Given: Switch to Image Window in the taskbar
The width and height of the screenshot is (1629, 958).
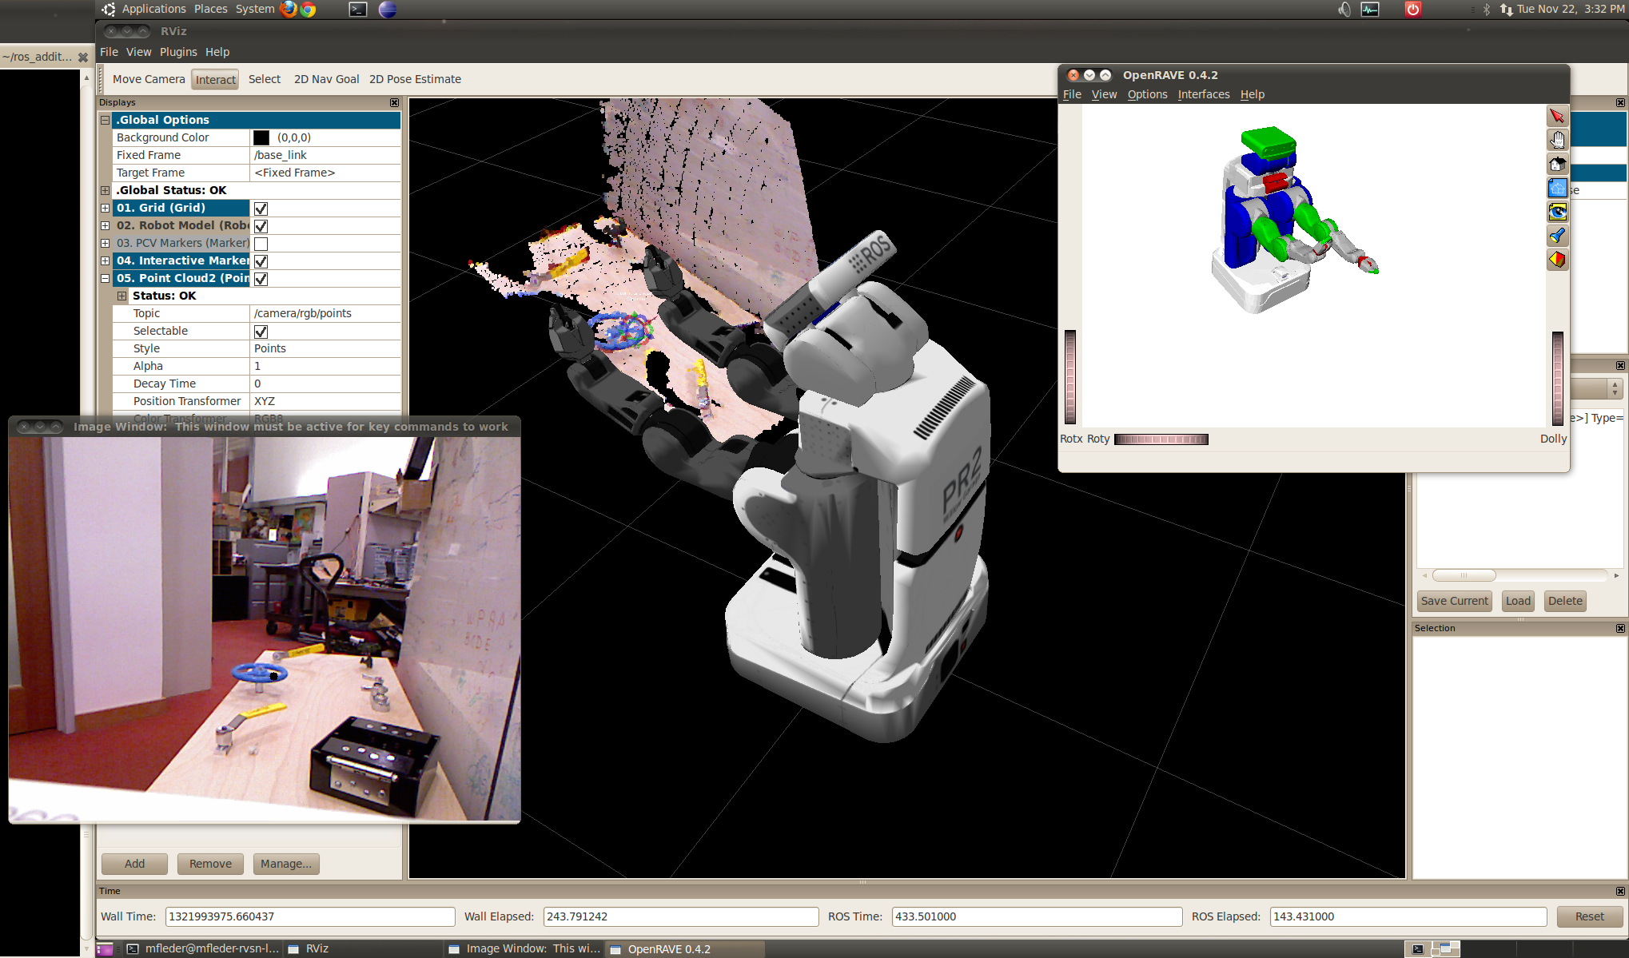Looking at the screenshot, I should point(524,949).
